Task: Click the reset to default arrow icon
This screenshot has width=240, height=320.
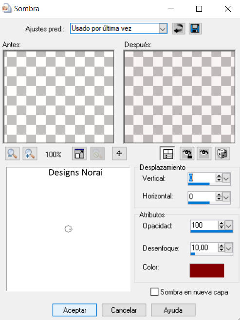Action: (179, 28)
